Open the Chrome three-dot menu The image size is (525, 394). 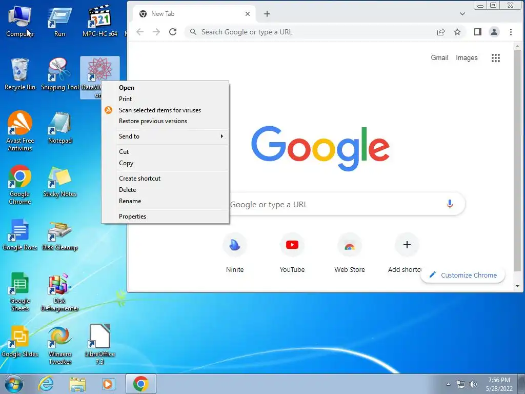(x=511, y=32)
